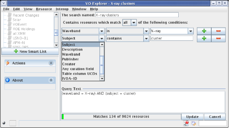Image resolution: width=229 pixels, height=128 pixels.
Task: Open the X-ray value dropdown
Action: click(x=190, y=31)
